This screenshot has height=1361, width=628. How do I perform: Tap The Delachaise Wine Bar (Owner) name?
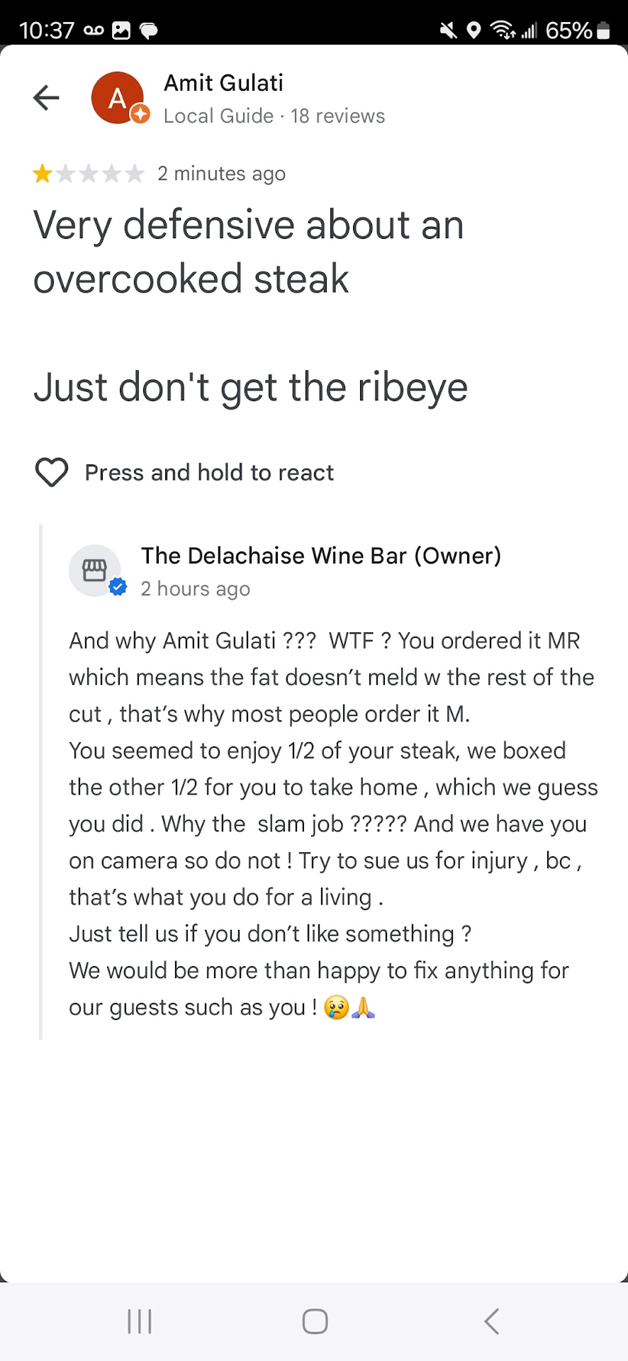pos(320,556)
